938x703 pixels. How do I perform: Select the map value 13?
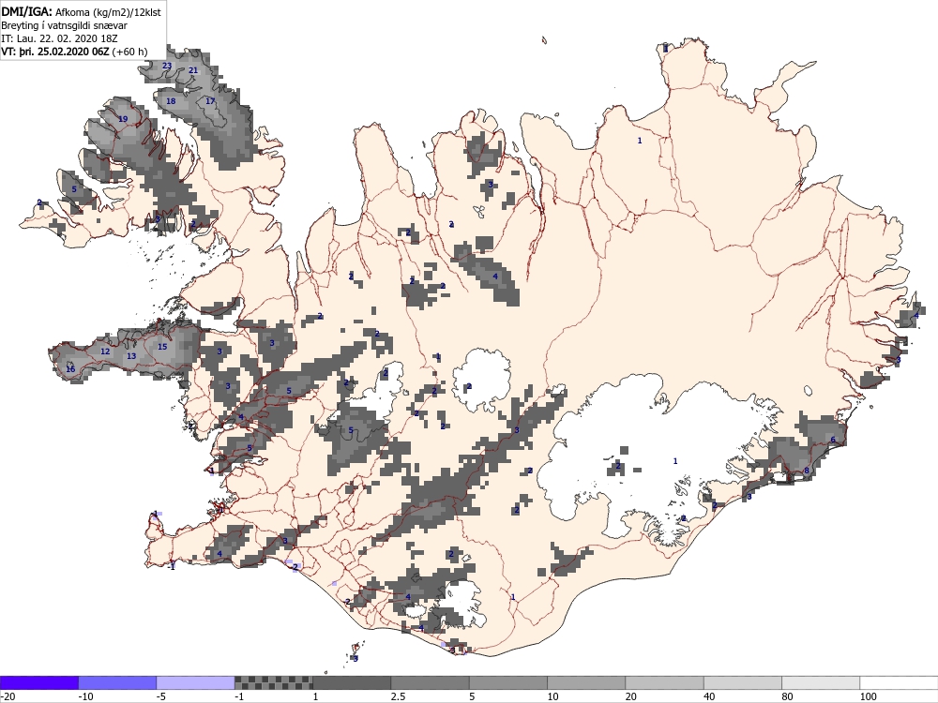131,356
